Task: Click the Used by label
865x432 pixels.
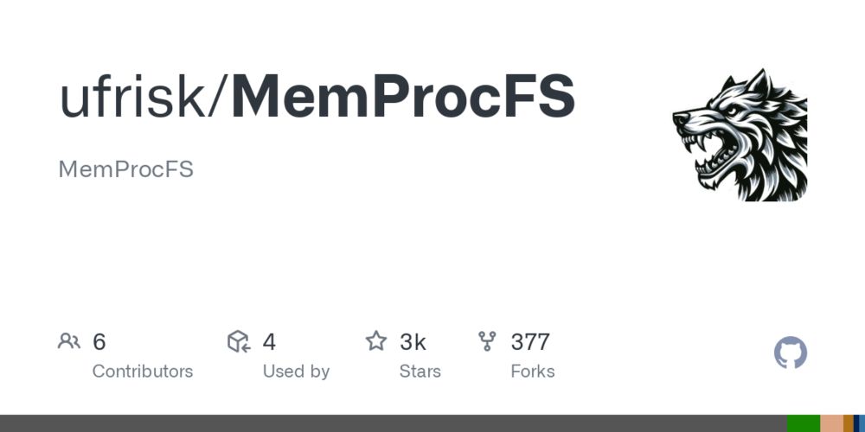Action: click(x=296, y=372)
